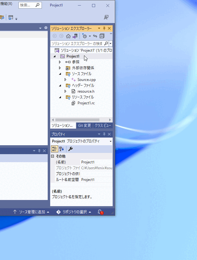Screen dimensions: 197x260
Task: Click the Project1.rc resource file icon
Action: pyautogui.click(x=73, y=103)
